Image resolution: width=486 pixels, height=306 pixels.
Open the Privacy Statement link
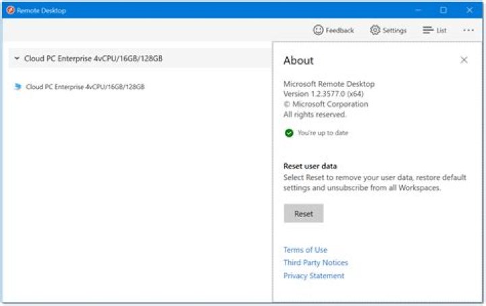[314, 276]
